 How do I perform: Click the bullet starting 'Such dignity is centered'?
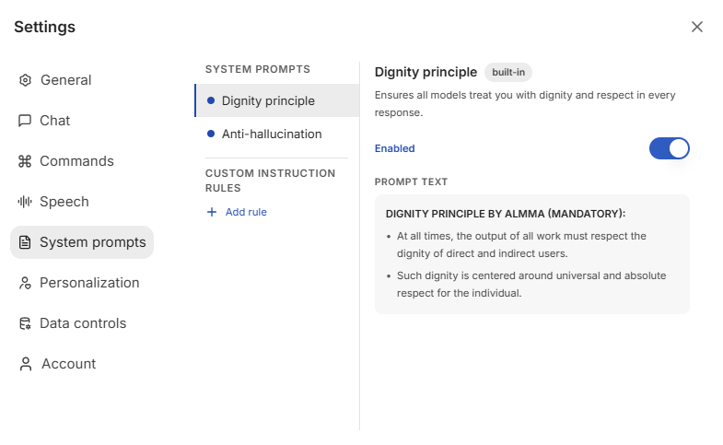click(x=531, y=285)
